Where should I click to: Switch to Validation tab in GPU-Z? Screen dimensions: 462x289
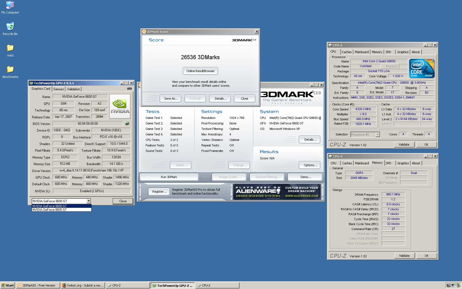(x=73, y=89)
